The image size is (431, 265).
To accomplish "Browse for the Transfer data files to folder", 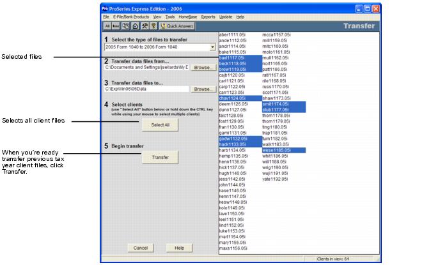I will (x=203, y=89).
